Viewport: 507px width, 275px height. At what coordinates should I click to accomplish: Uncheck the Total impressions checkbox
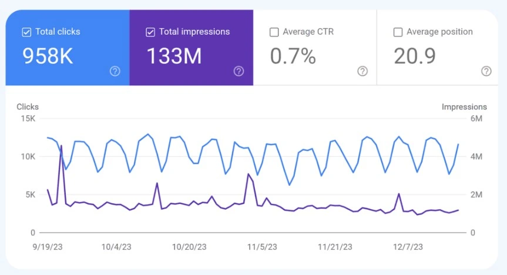click(150, 32)
